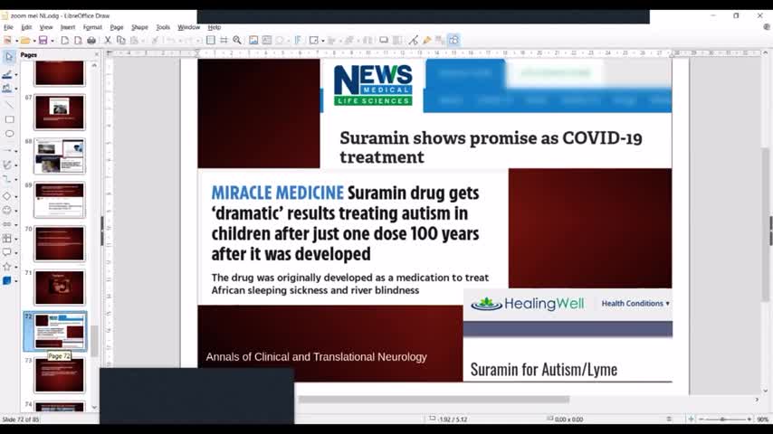
Task: Select page 70 thumbnail
Action: (59, 244)
